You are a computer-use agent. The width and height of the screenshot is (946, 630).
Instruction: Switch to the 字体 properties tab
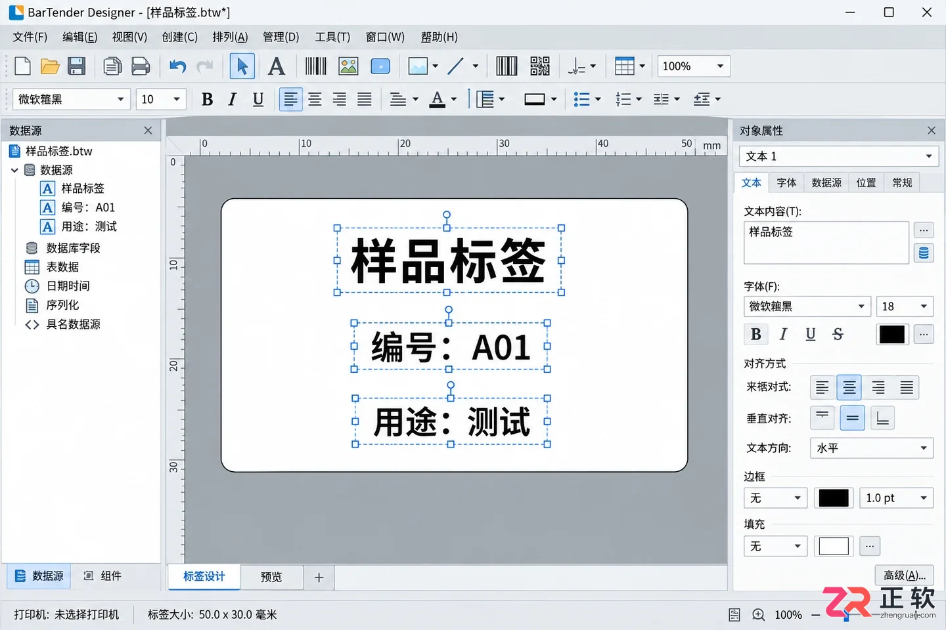[x=786, y=182]
